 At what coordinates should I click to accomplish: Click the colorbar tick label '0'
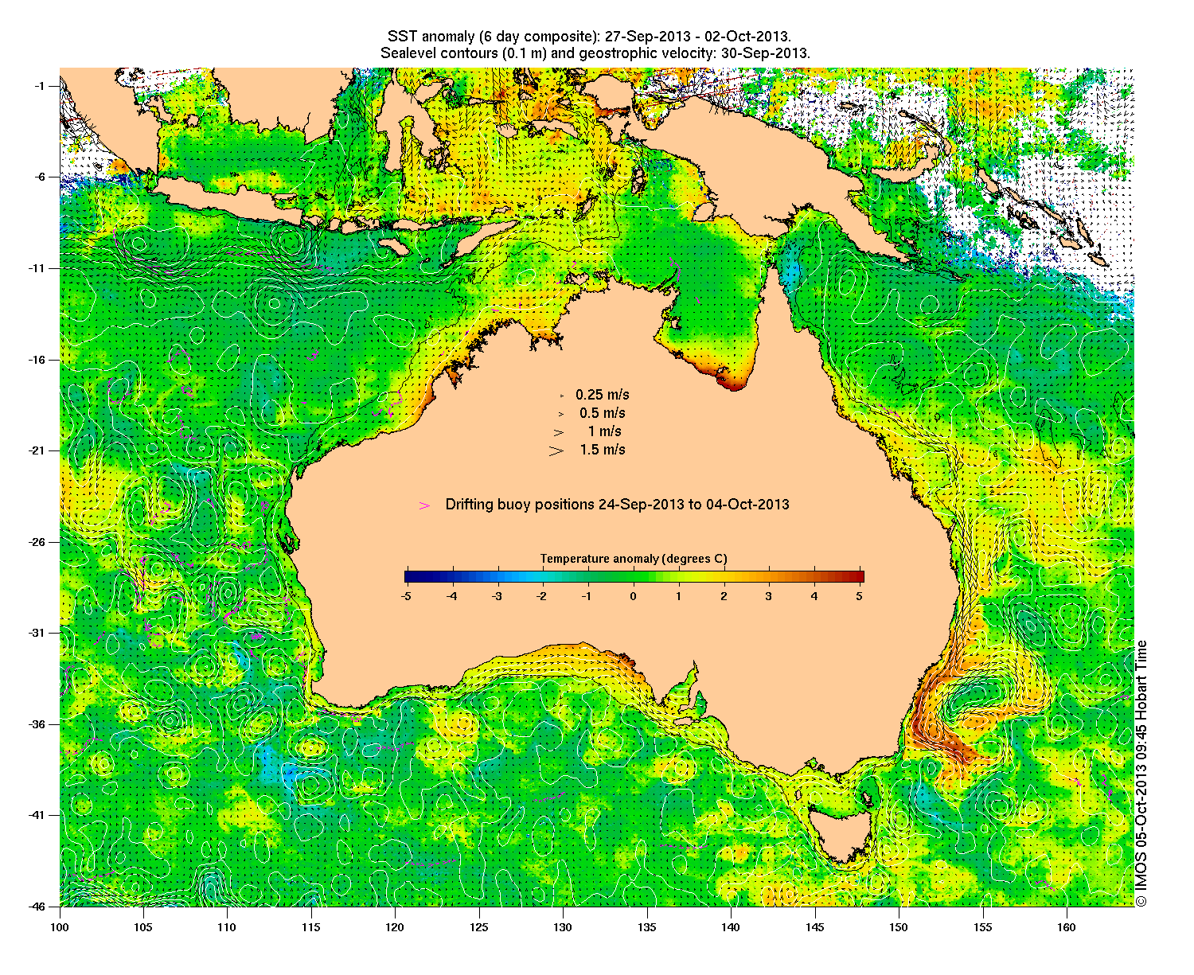pos(634,595)
